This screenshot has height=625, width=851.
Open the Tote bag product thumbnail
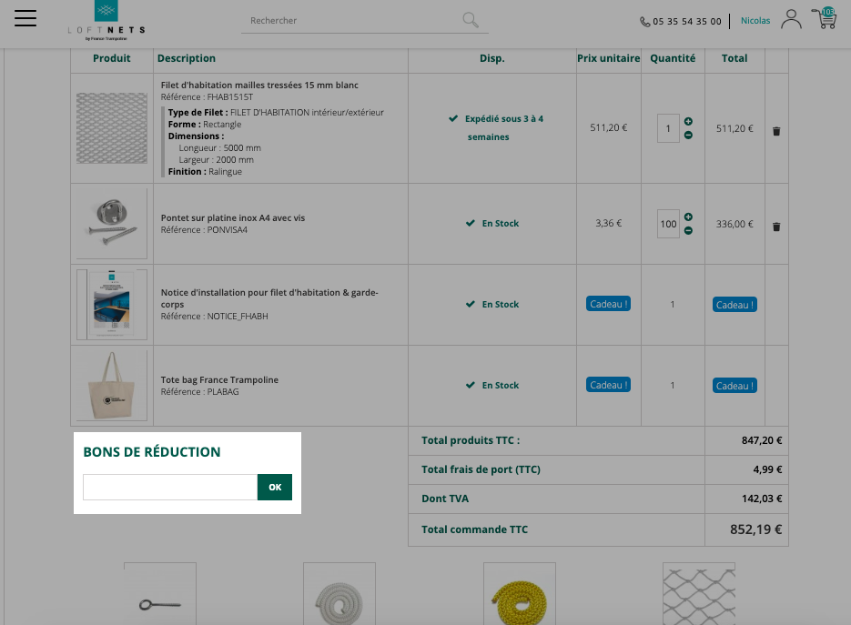(112, 386)
